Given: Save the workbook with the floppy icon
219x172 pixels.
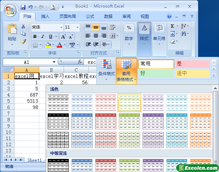Looking at the screenshot, I should point(23,7).
